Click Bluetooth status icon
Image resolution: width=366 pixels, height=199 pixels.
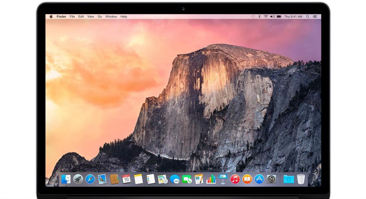tap(259, 16)
